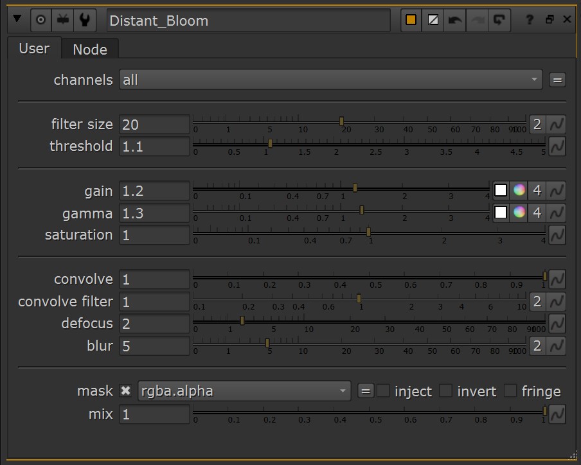This screenshot has width=581, height=465.
Task: Collapse the Distant_Bloom panel with the triangle
Action: pyautogui.click(x=17, y=20)
